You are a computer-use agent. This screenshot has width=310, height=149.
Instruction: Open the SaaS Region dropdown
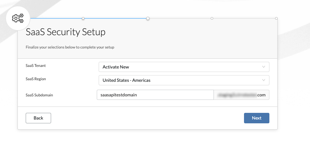tap(184, 80)
